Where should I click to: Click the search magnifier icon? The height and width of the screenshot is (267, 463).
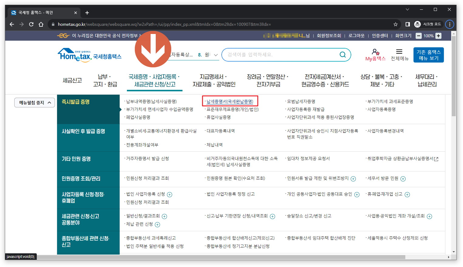(343, 55)
